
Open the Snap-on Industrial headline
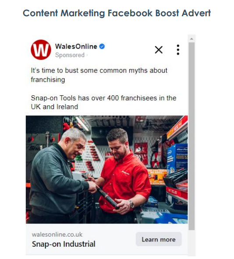point(64,244)
